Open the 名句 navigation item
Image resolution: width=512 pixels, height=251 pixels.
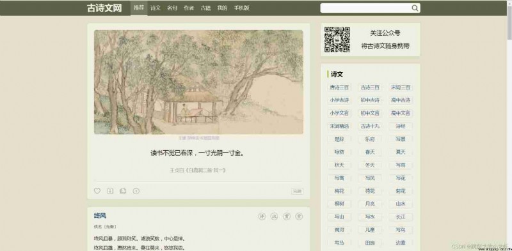pos(172,8)
